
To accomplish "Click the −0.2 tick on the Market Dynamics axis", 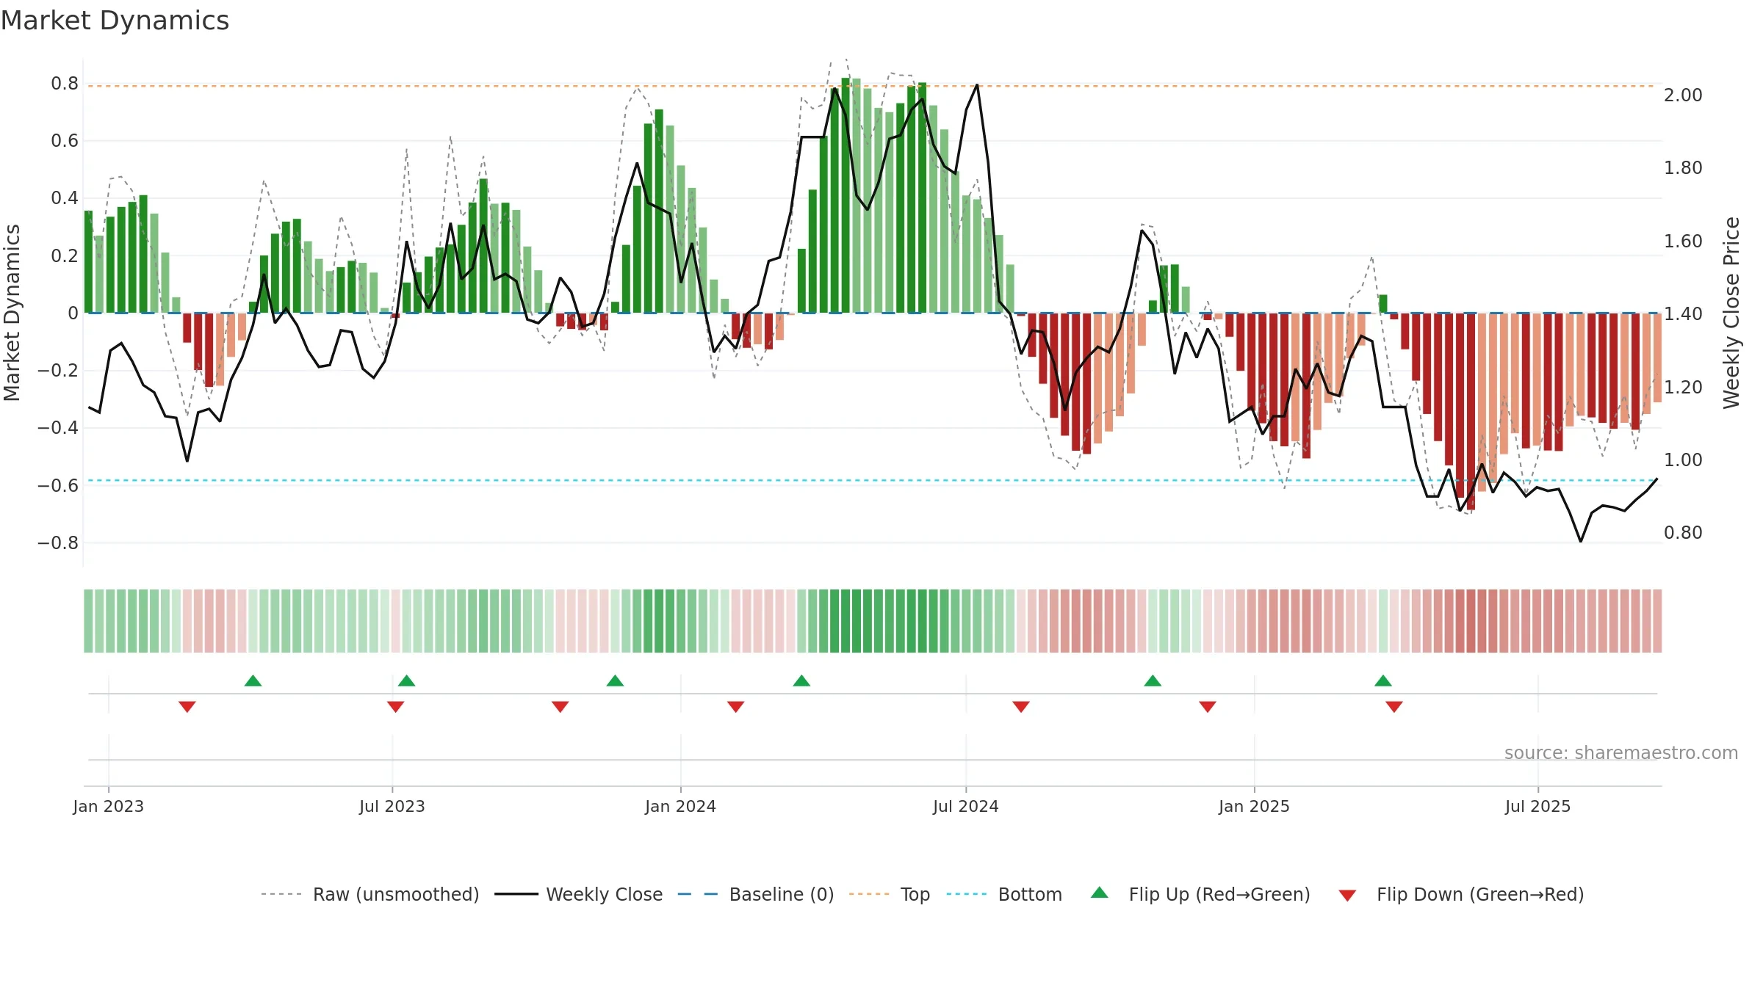I will coord(58,371).
